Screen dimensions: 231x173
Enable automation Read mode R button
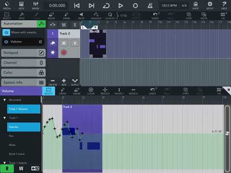pyautogui.click(x=7, y=169)
